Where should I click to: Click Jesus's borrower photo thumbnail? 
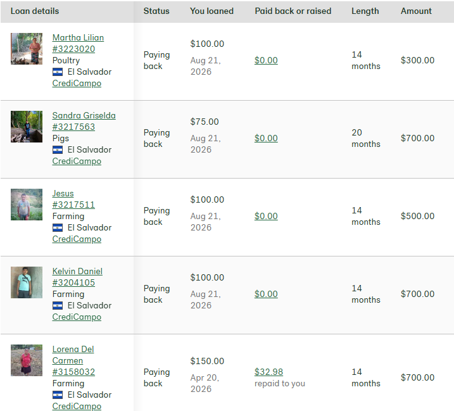(x=27, y=205)
